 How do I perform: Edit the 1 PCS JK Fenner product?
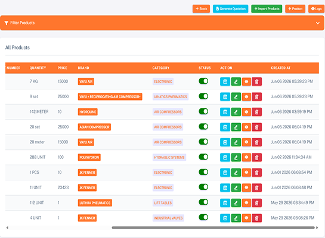tap(236, 173)
